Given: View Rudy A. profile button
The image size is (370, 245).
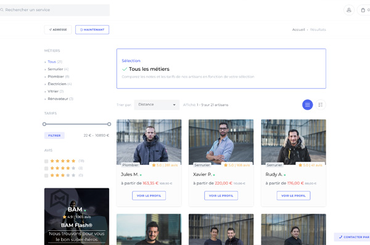Looking at the screenshot, I should coord(294,196).
